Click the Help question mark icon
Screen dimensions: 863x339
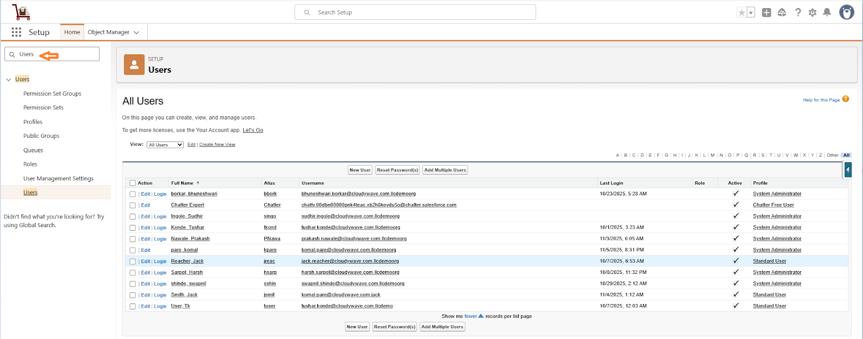[798, 12]
